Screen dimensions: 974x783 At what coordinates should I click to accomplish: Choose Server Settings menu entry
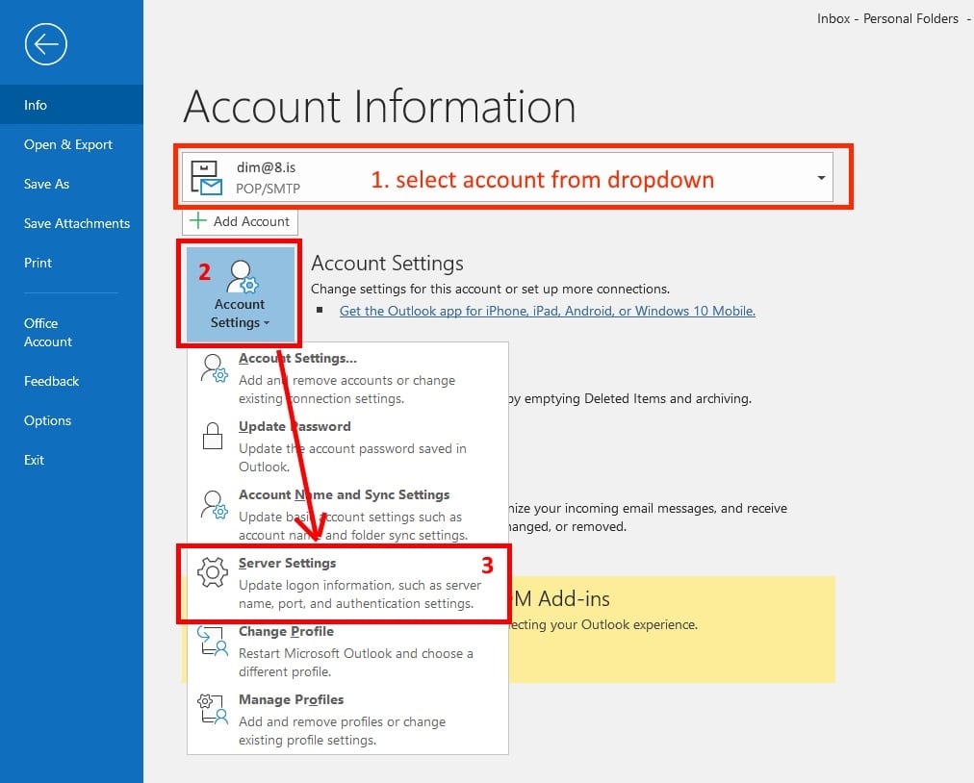tap(347, 582)
